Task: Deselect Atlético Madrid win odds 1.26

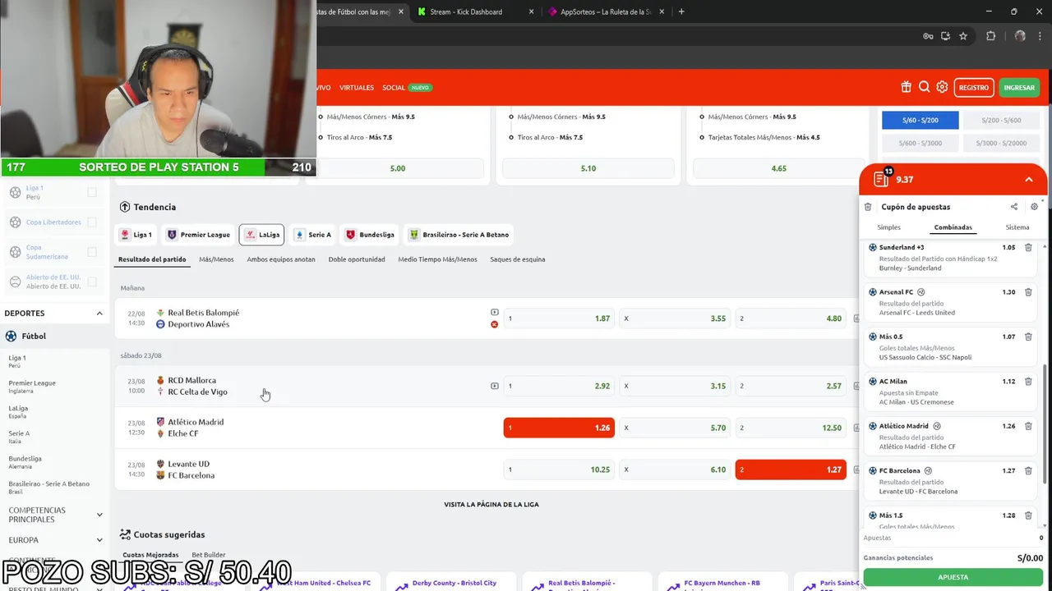Action: pyautogui.click(x=559, y=428)
